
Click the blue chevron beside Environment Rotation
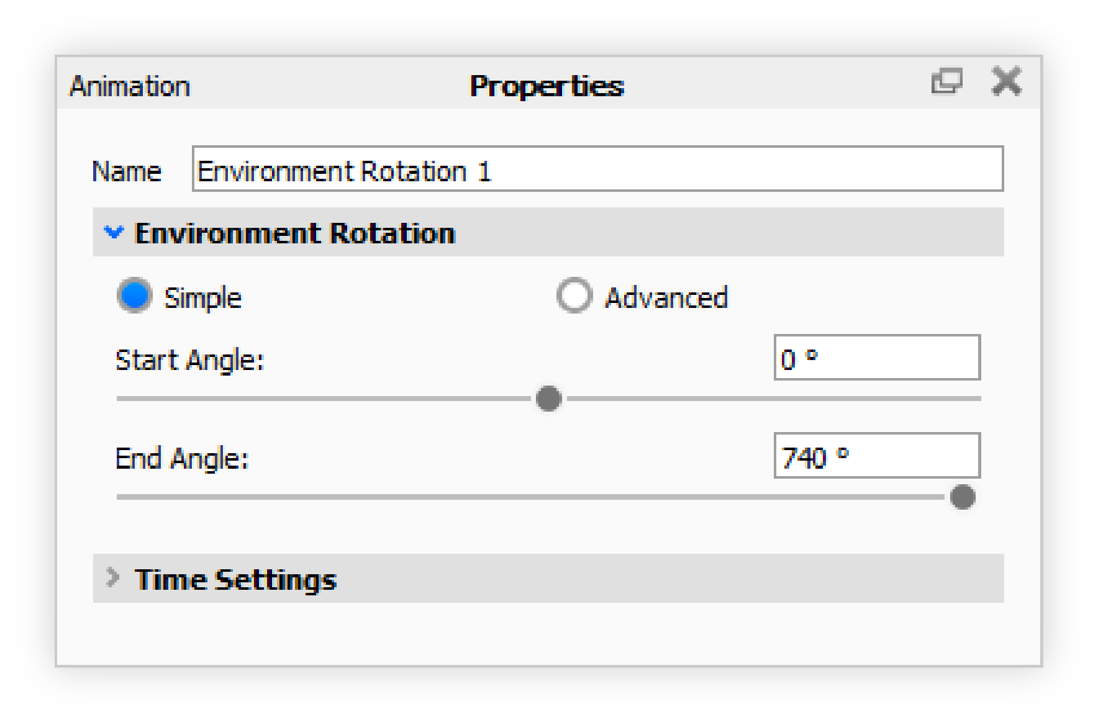click(x=114, y=233)
